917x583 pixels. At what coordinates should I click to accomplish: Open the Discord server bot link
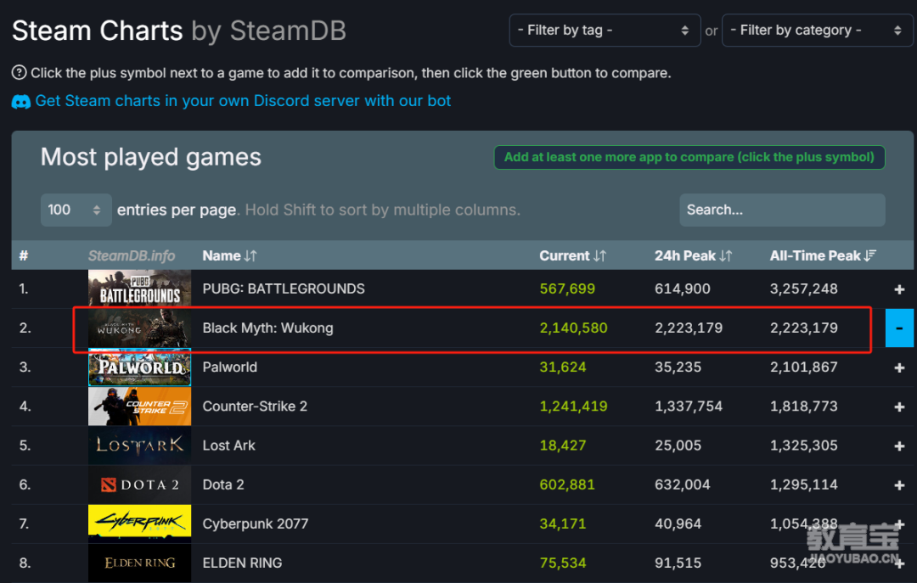pos(243,101)
